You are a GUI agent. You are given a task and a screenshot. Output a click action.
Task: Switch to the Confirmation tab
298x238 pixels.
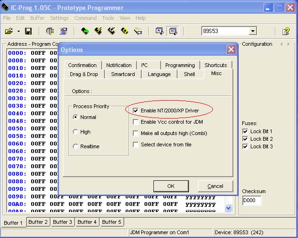[x=83, y=65]
